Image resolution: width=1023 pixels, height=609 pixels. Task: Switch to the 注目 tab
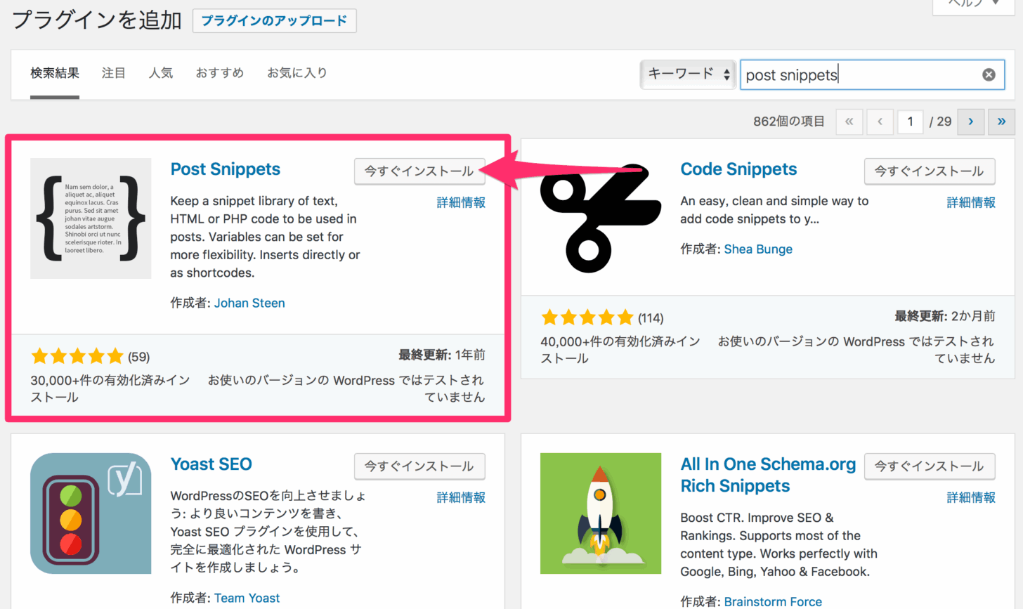click(114, 73)
